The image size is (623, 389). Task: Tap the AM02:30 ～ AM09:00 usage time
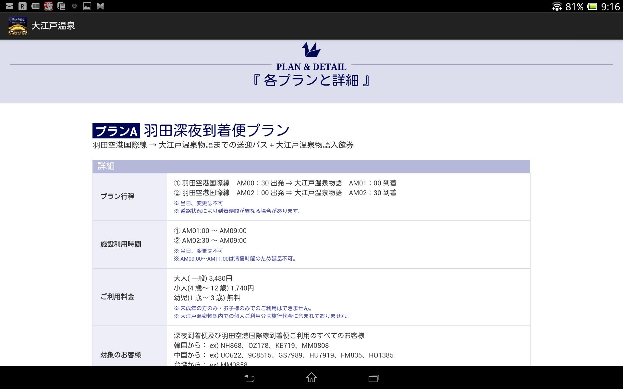(210, 241)
